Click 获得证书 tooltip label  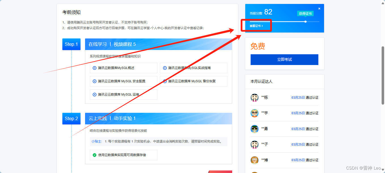305,14
